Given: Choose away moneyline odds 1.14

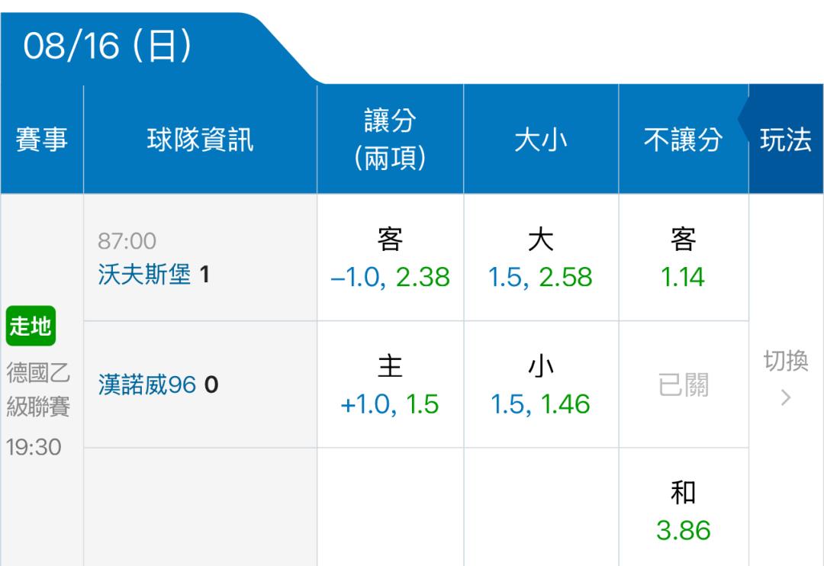Looking at the screenshot, I should [x=683, y=258].
